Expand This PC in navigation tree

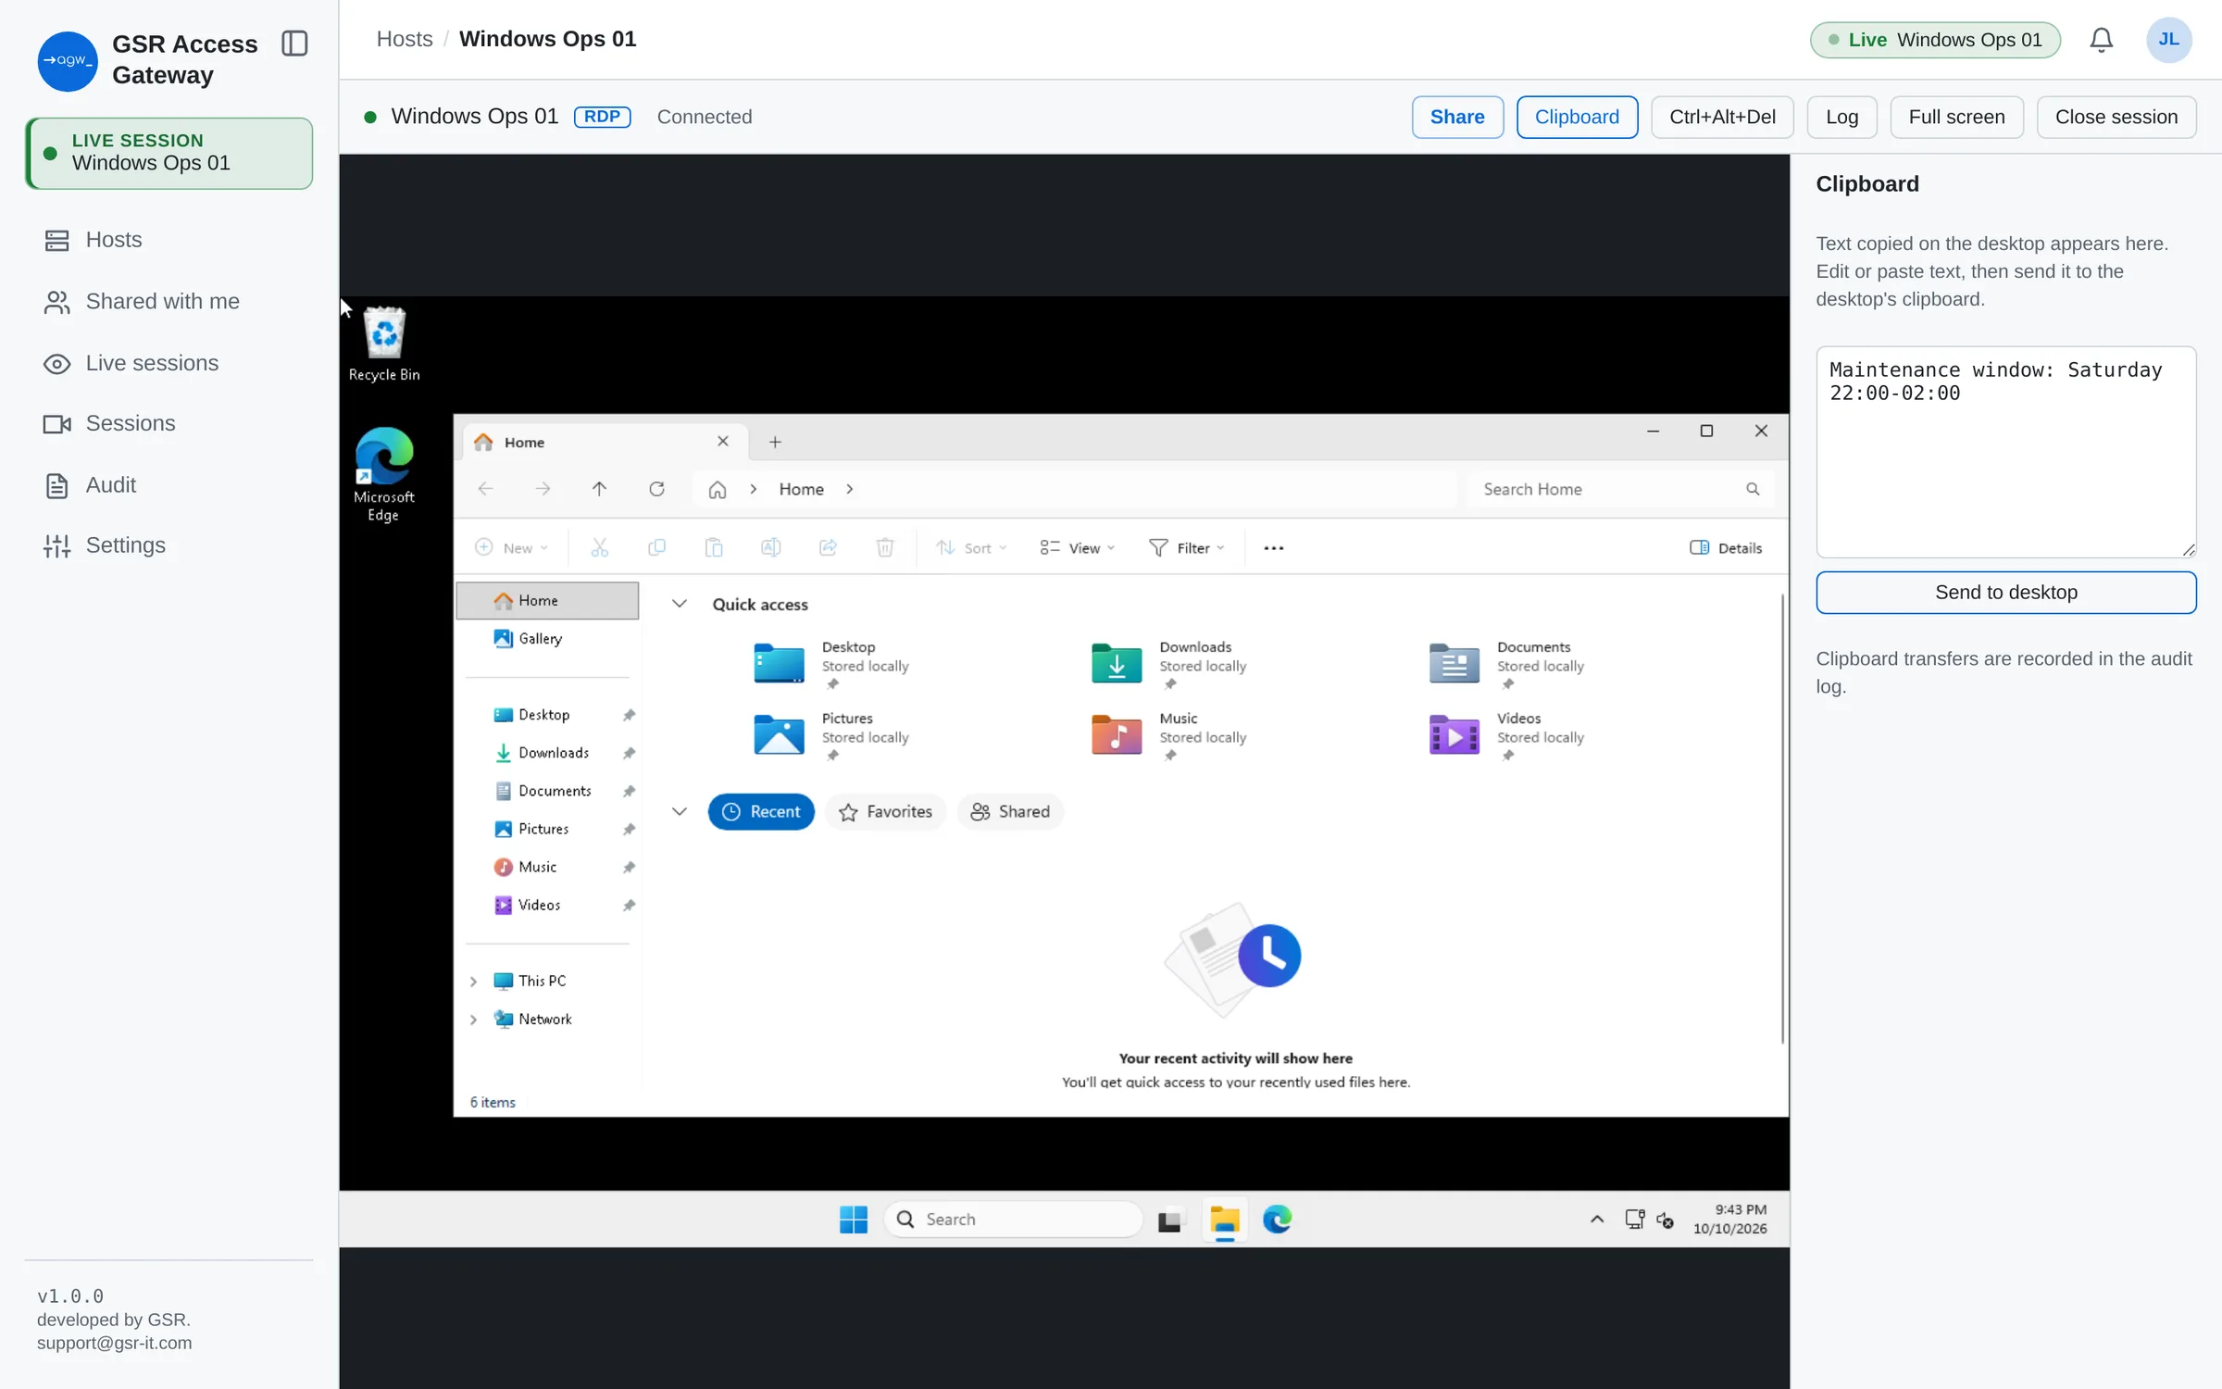coord(473,982)
